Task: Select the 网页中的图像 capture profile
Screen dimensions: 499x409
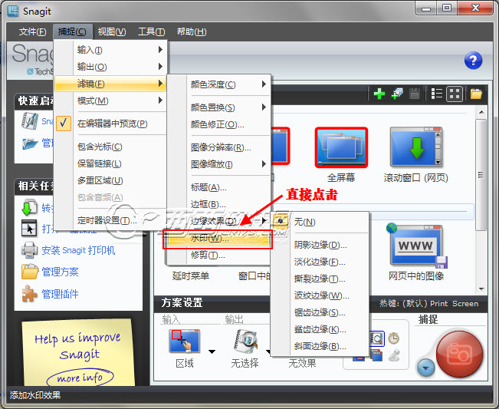Action: click(416, 246)
